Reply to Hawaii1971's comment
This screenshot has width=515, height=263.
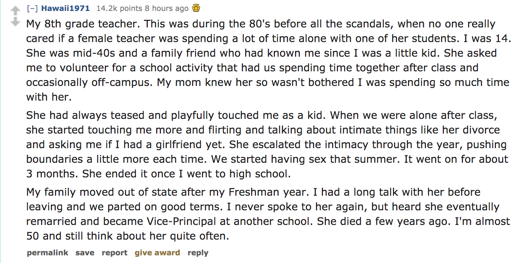[198, 253]
